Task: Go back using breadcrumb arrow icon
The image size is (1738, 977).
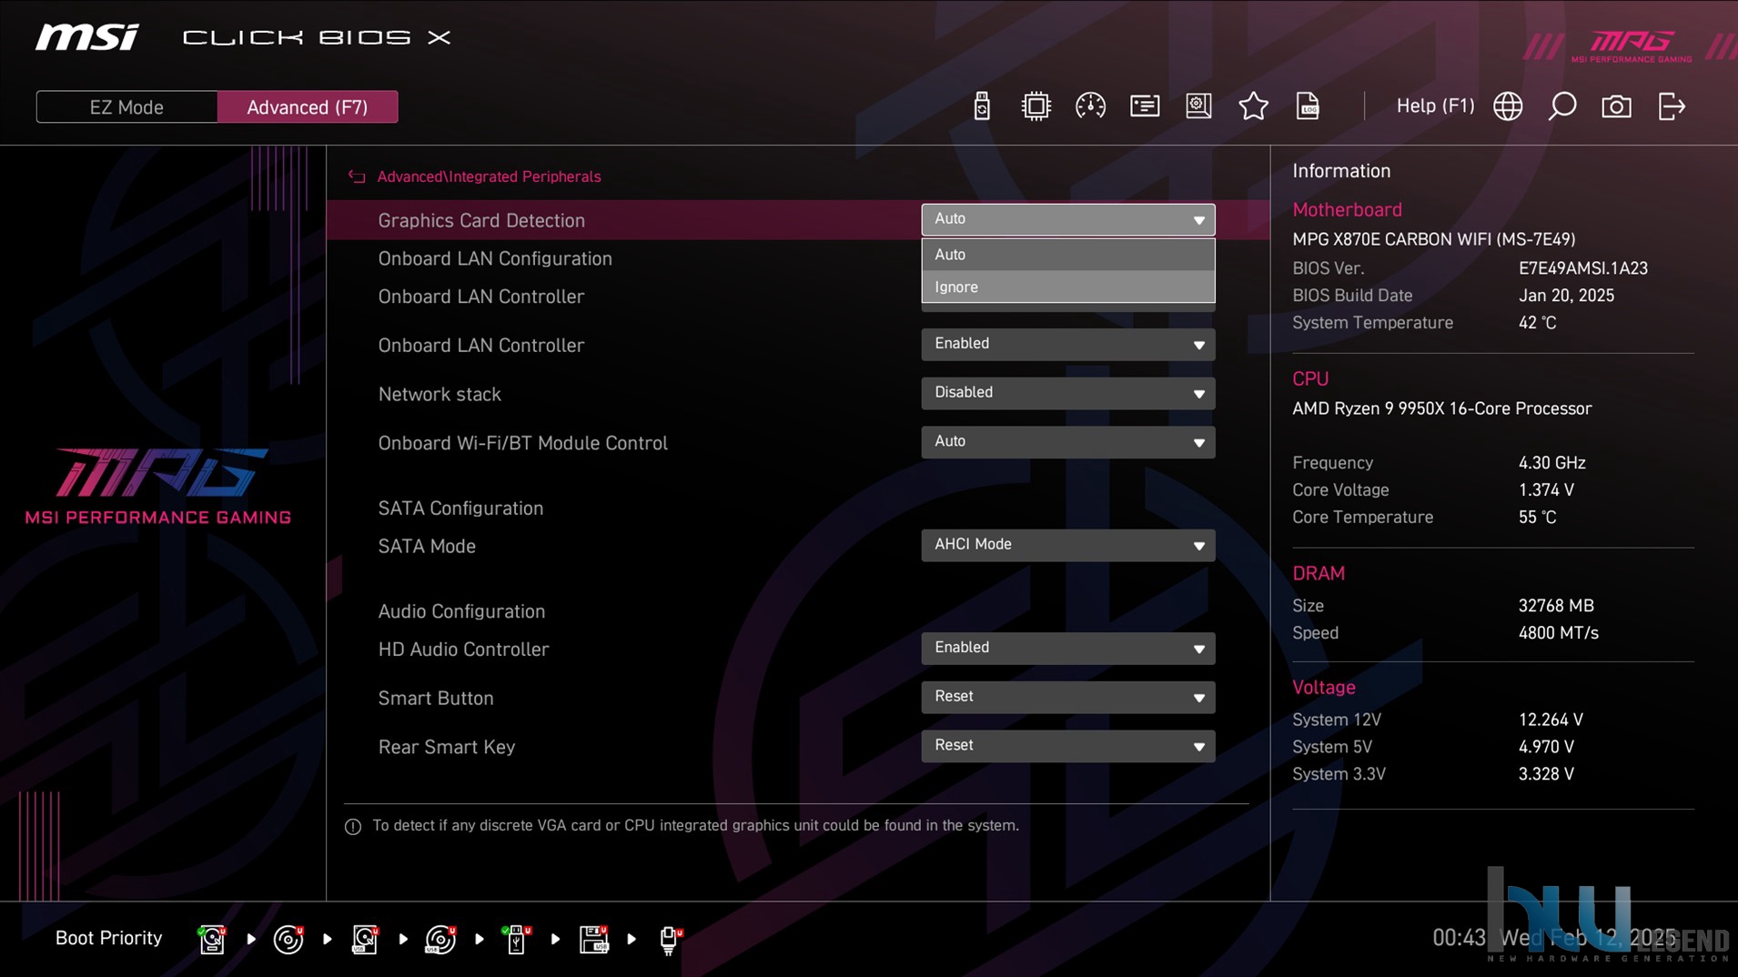Action: pyautogui.click(x=357, y=176)
